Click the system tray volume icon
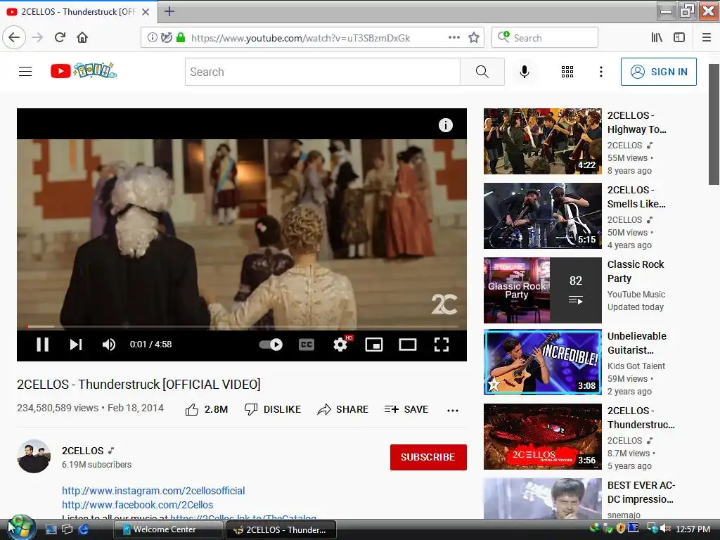 [x=664, y=529]
